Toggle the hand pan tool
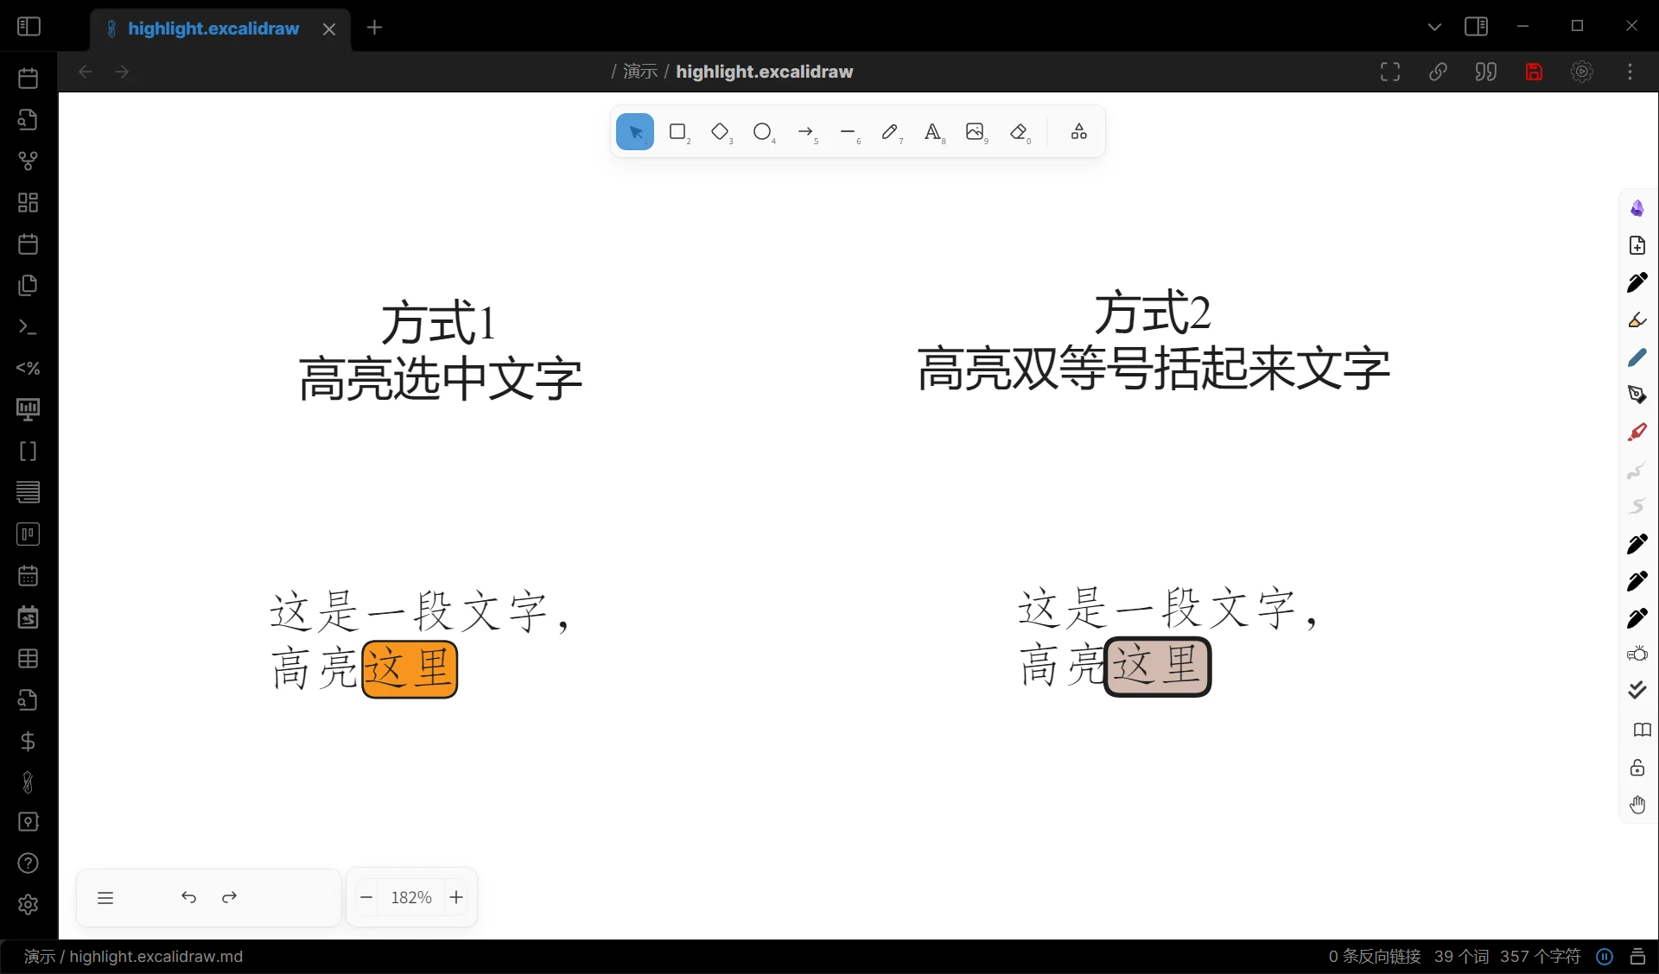 (1637, 805)
